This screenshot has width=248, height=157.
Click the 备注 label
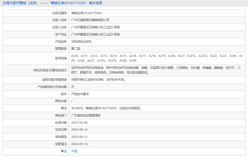[64, 108]
